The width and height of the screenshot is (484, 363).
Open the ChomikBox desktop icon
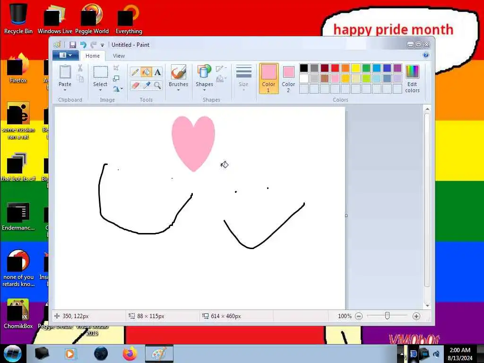(x=18, y=314)
